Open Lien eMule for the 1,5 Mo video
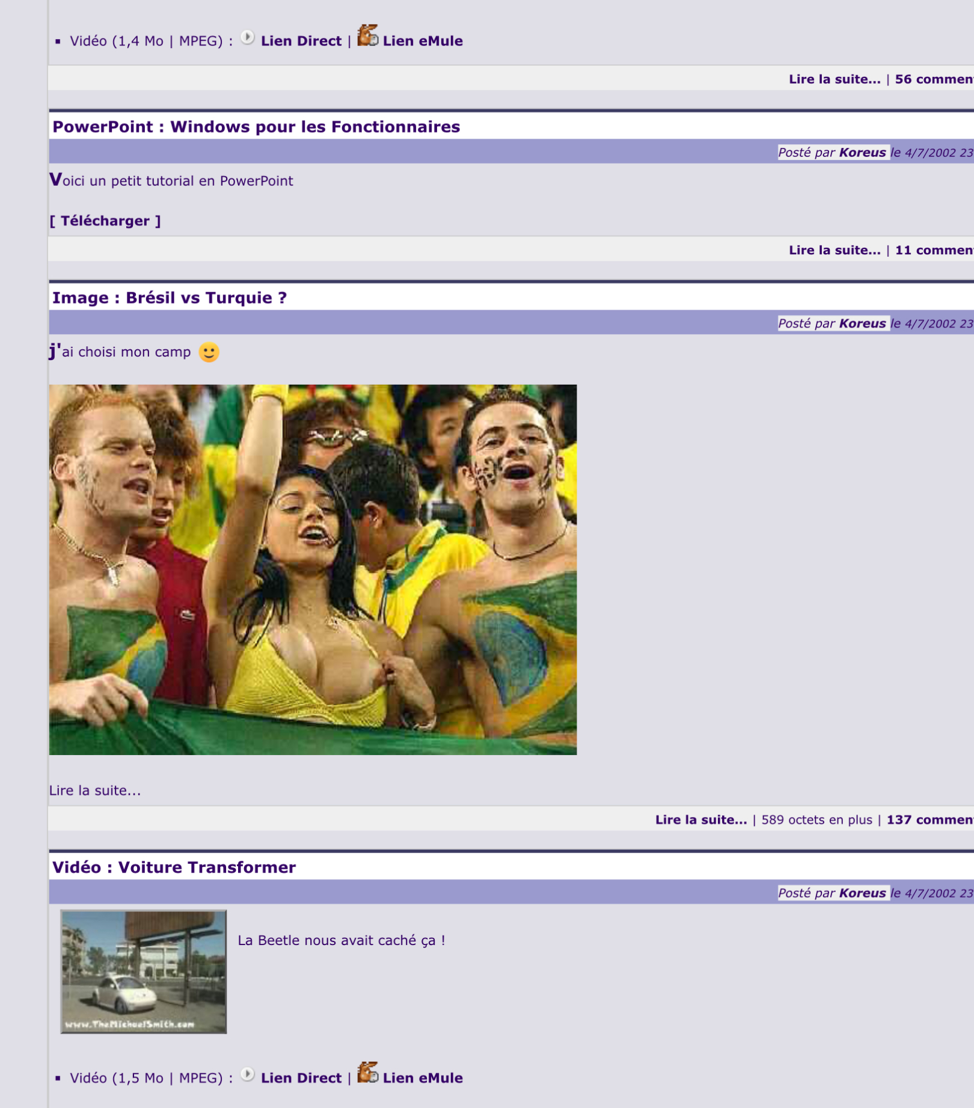 tap(422, 1078)
